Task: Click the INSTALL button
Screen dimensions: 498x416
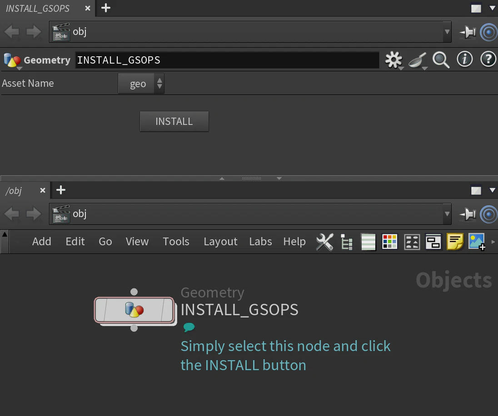Action: coord(174,121)
